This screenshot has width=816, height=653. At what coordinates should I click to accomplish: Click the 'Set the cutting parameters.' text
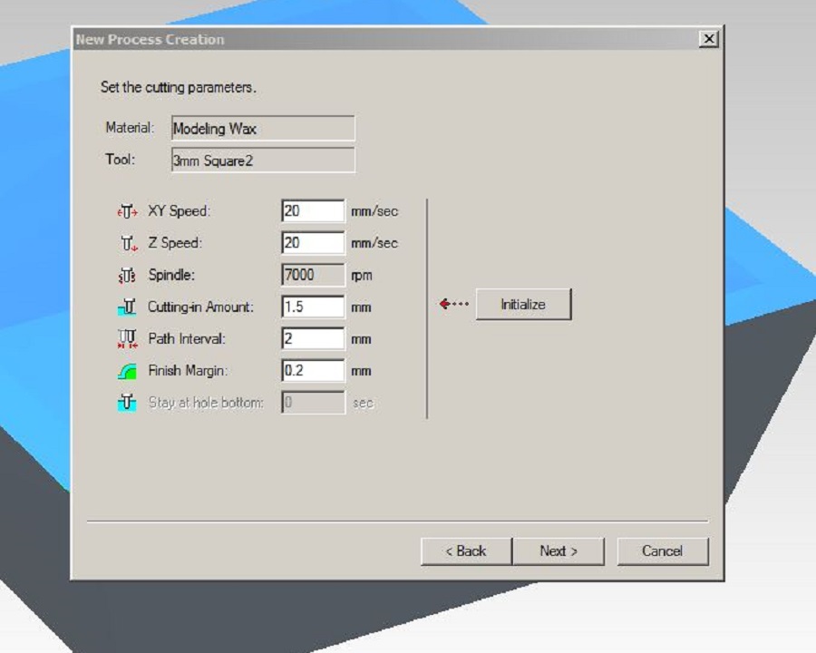[178, 87]
